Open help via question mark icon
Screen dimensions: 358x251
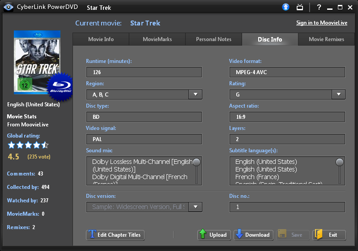point(319,7)
